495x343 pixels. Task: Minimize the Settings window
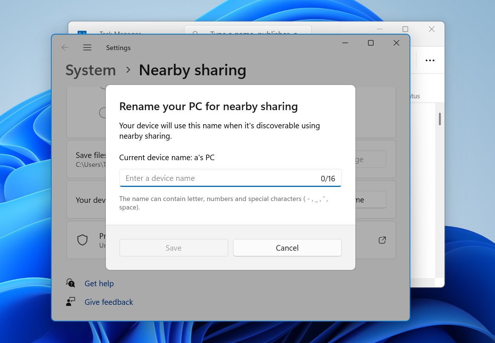tap(345, 43)
